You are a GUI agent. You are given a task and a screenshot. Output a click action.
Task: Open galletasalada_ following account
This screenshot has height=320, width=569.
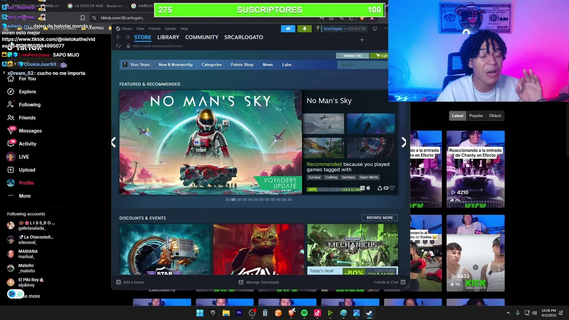point(31,225)
